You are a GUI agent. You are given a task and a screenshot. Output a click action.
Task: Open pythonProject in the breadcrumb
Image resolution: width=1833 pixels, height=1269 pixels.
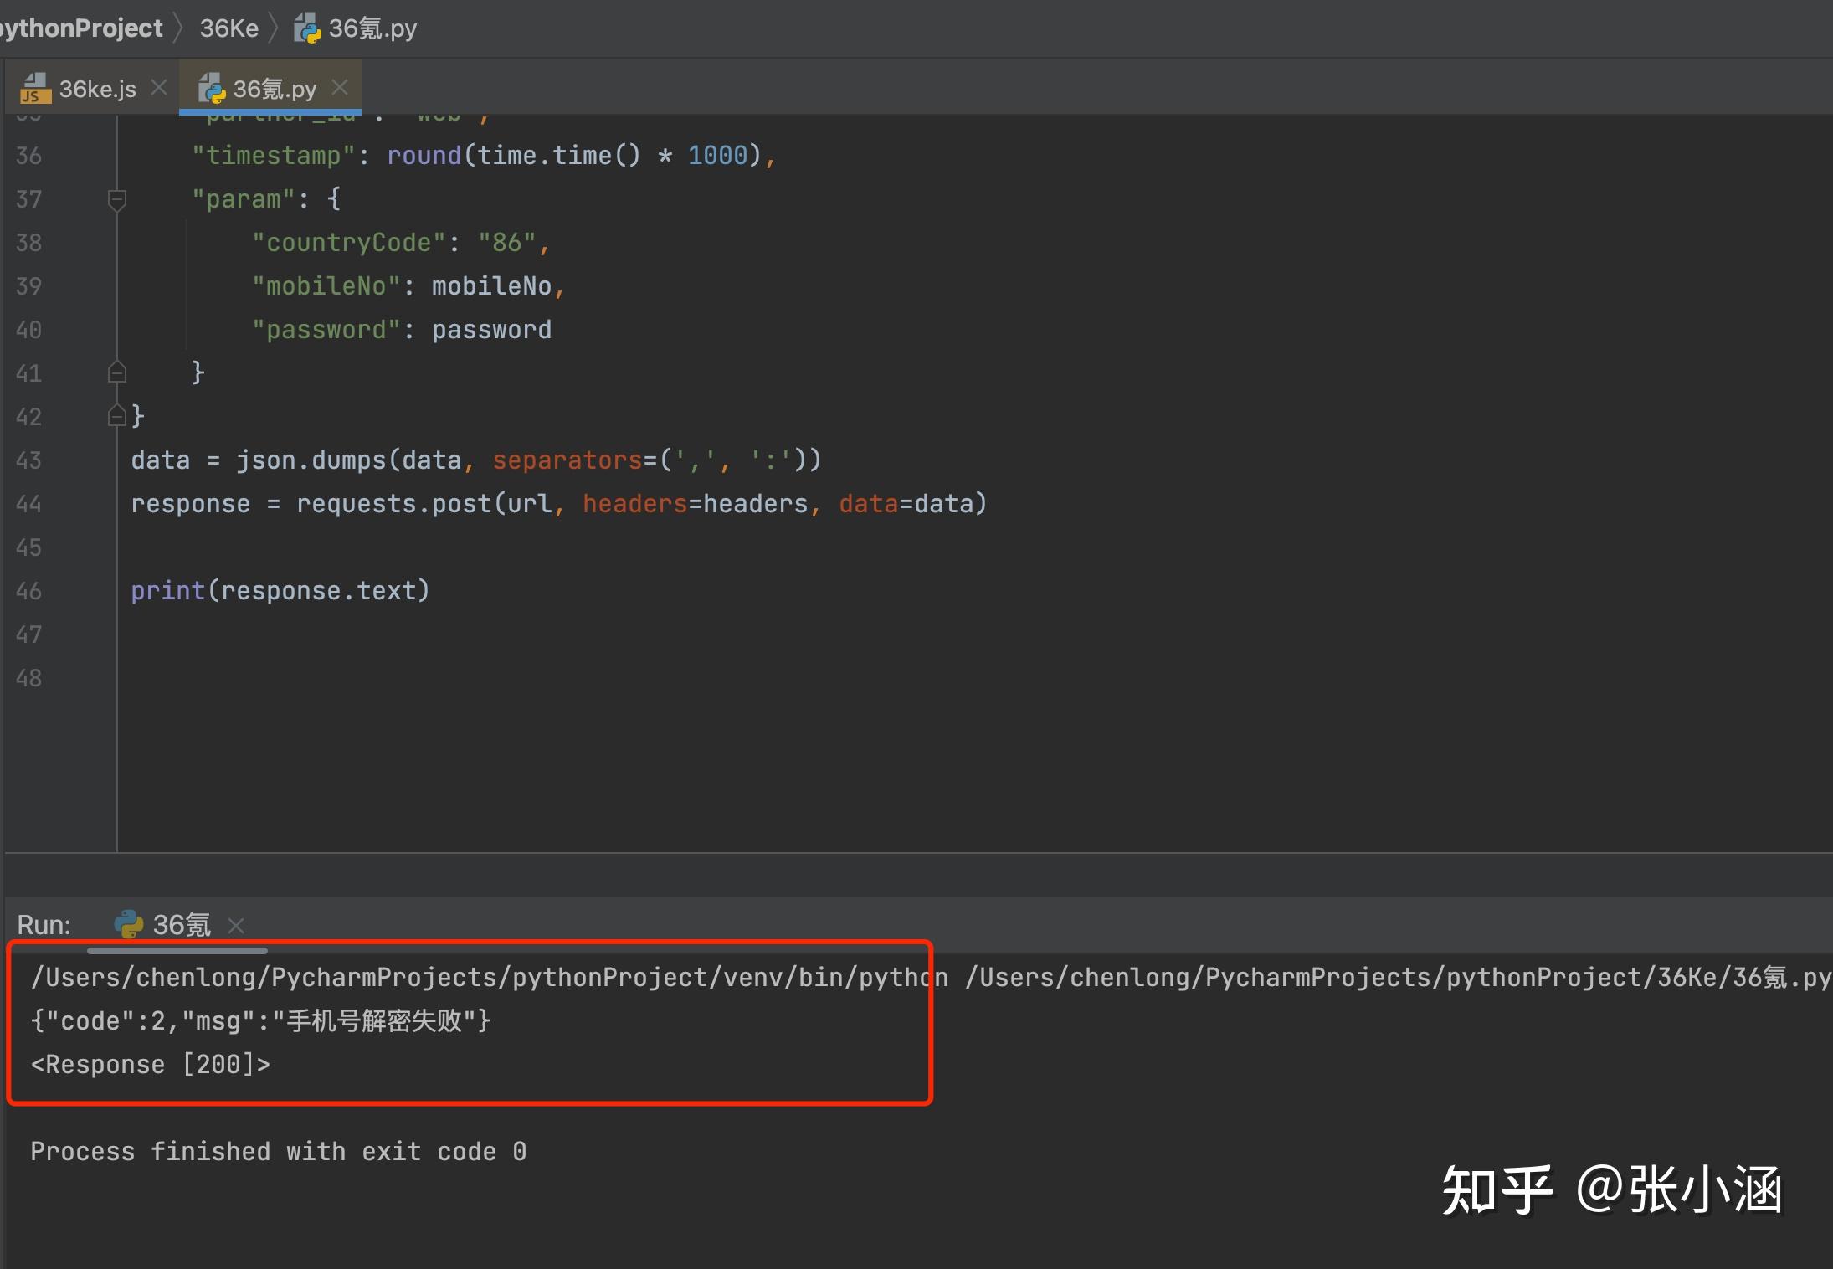pyautogui.click(x=82, y=28)
